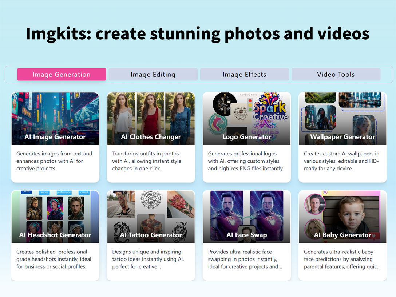
Task: Click 'Transforms outfits in photos' description
Action: click(147, 161)
